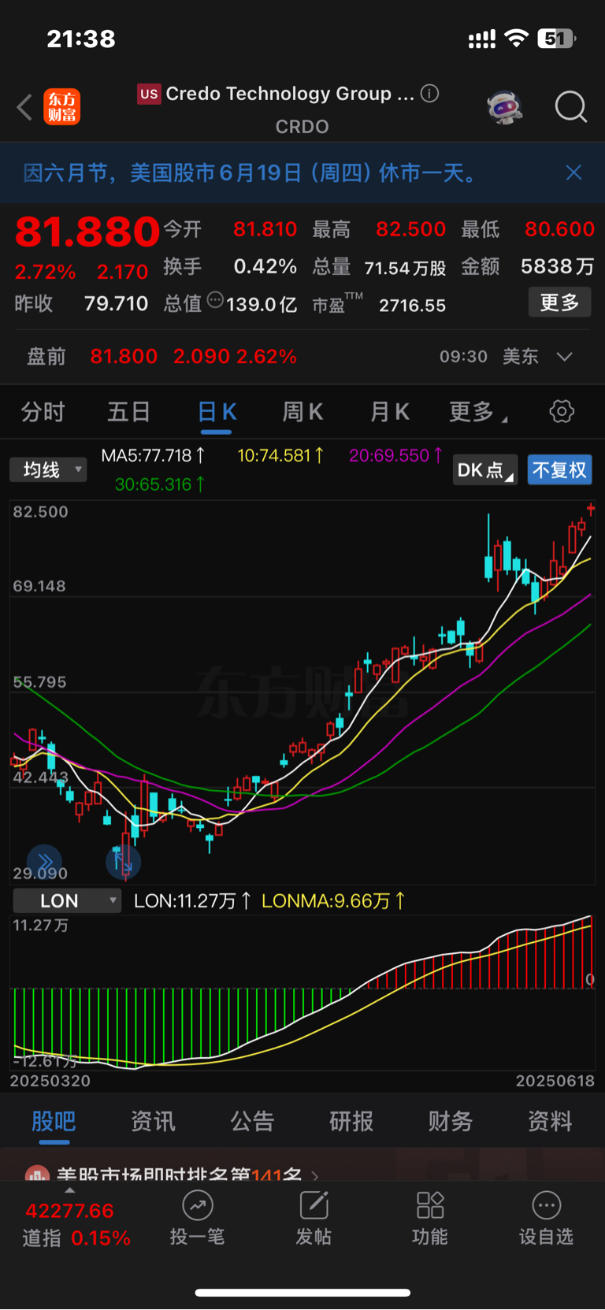Switch to 分时 chart tab
Viewport: 605px width, 1310px height.
tap(43, 411)
